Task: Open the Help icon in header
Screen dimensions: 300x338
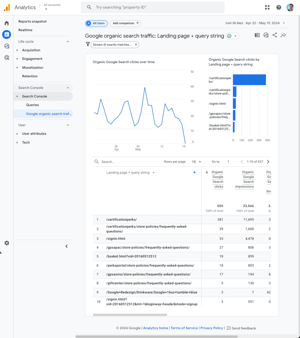Action: pos(279,7)
